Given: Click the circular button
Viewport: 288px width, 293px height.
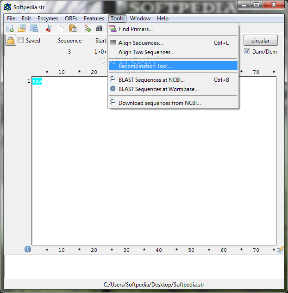Looking at the screenshot, I should point(261,40).
